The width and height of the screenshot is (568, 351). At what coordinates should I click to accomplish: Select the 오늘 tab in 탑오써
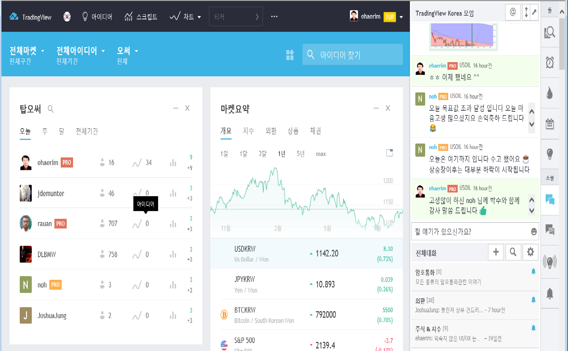pos(25,131)
